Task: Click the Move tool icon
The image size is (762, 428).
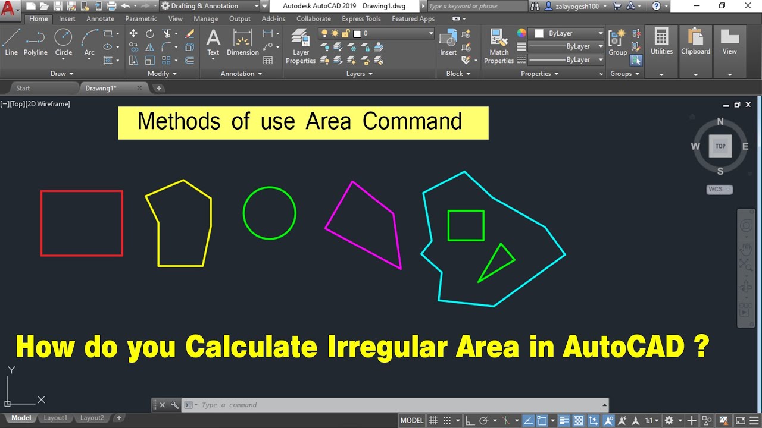Action: coord(133,33)
